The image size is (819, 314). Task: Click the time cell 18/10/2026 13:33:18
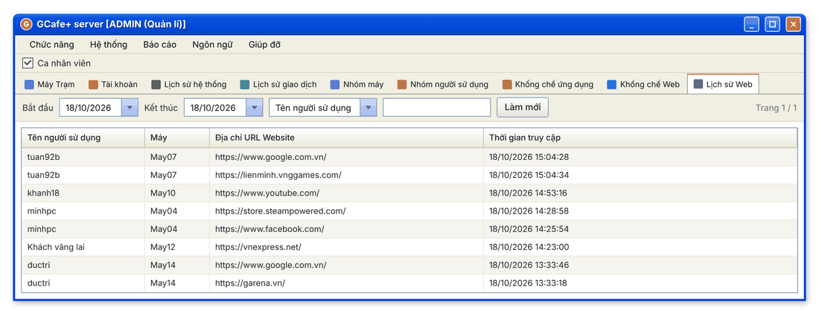click(640, 283)
